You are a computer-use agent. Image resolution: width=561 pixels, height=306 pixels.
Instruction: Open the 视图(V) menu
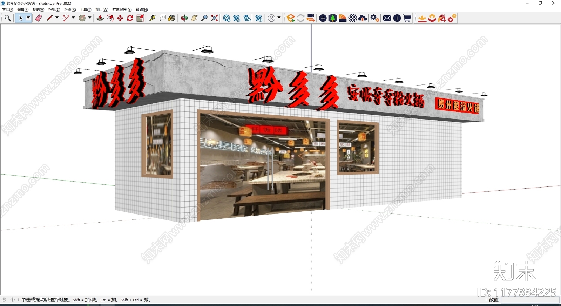(x=38, y=9)
